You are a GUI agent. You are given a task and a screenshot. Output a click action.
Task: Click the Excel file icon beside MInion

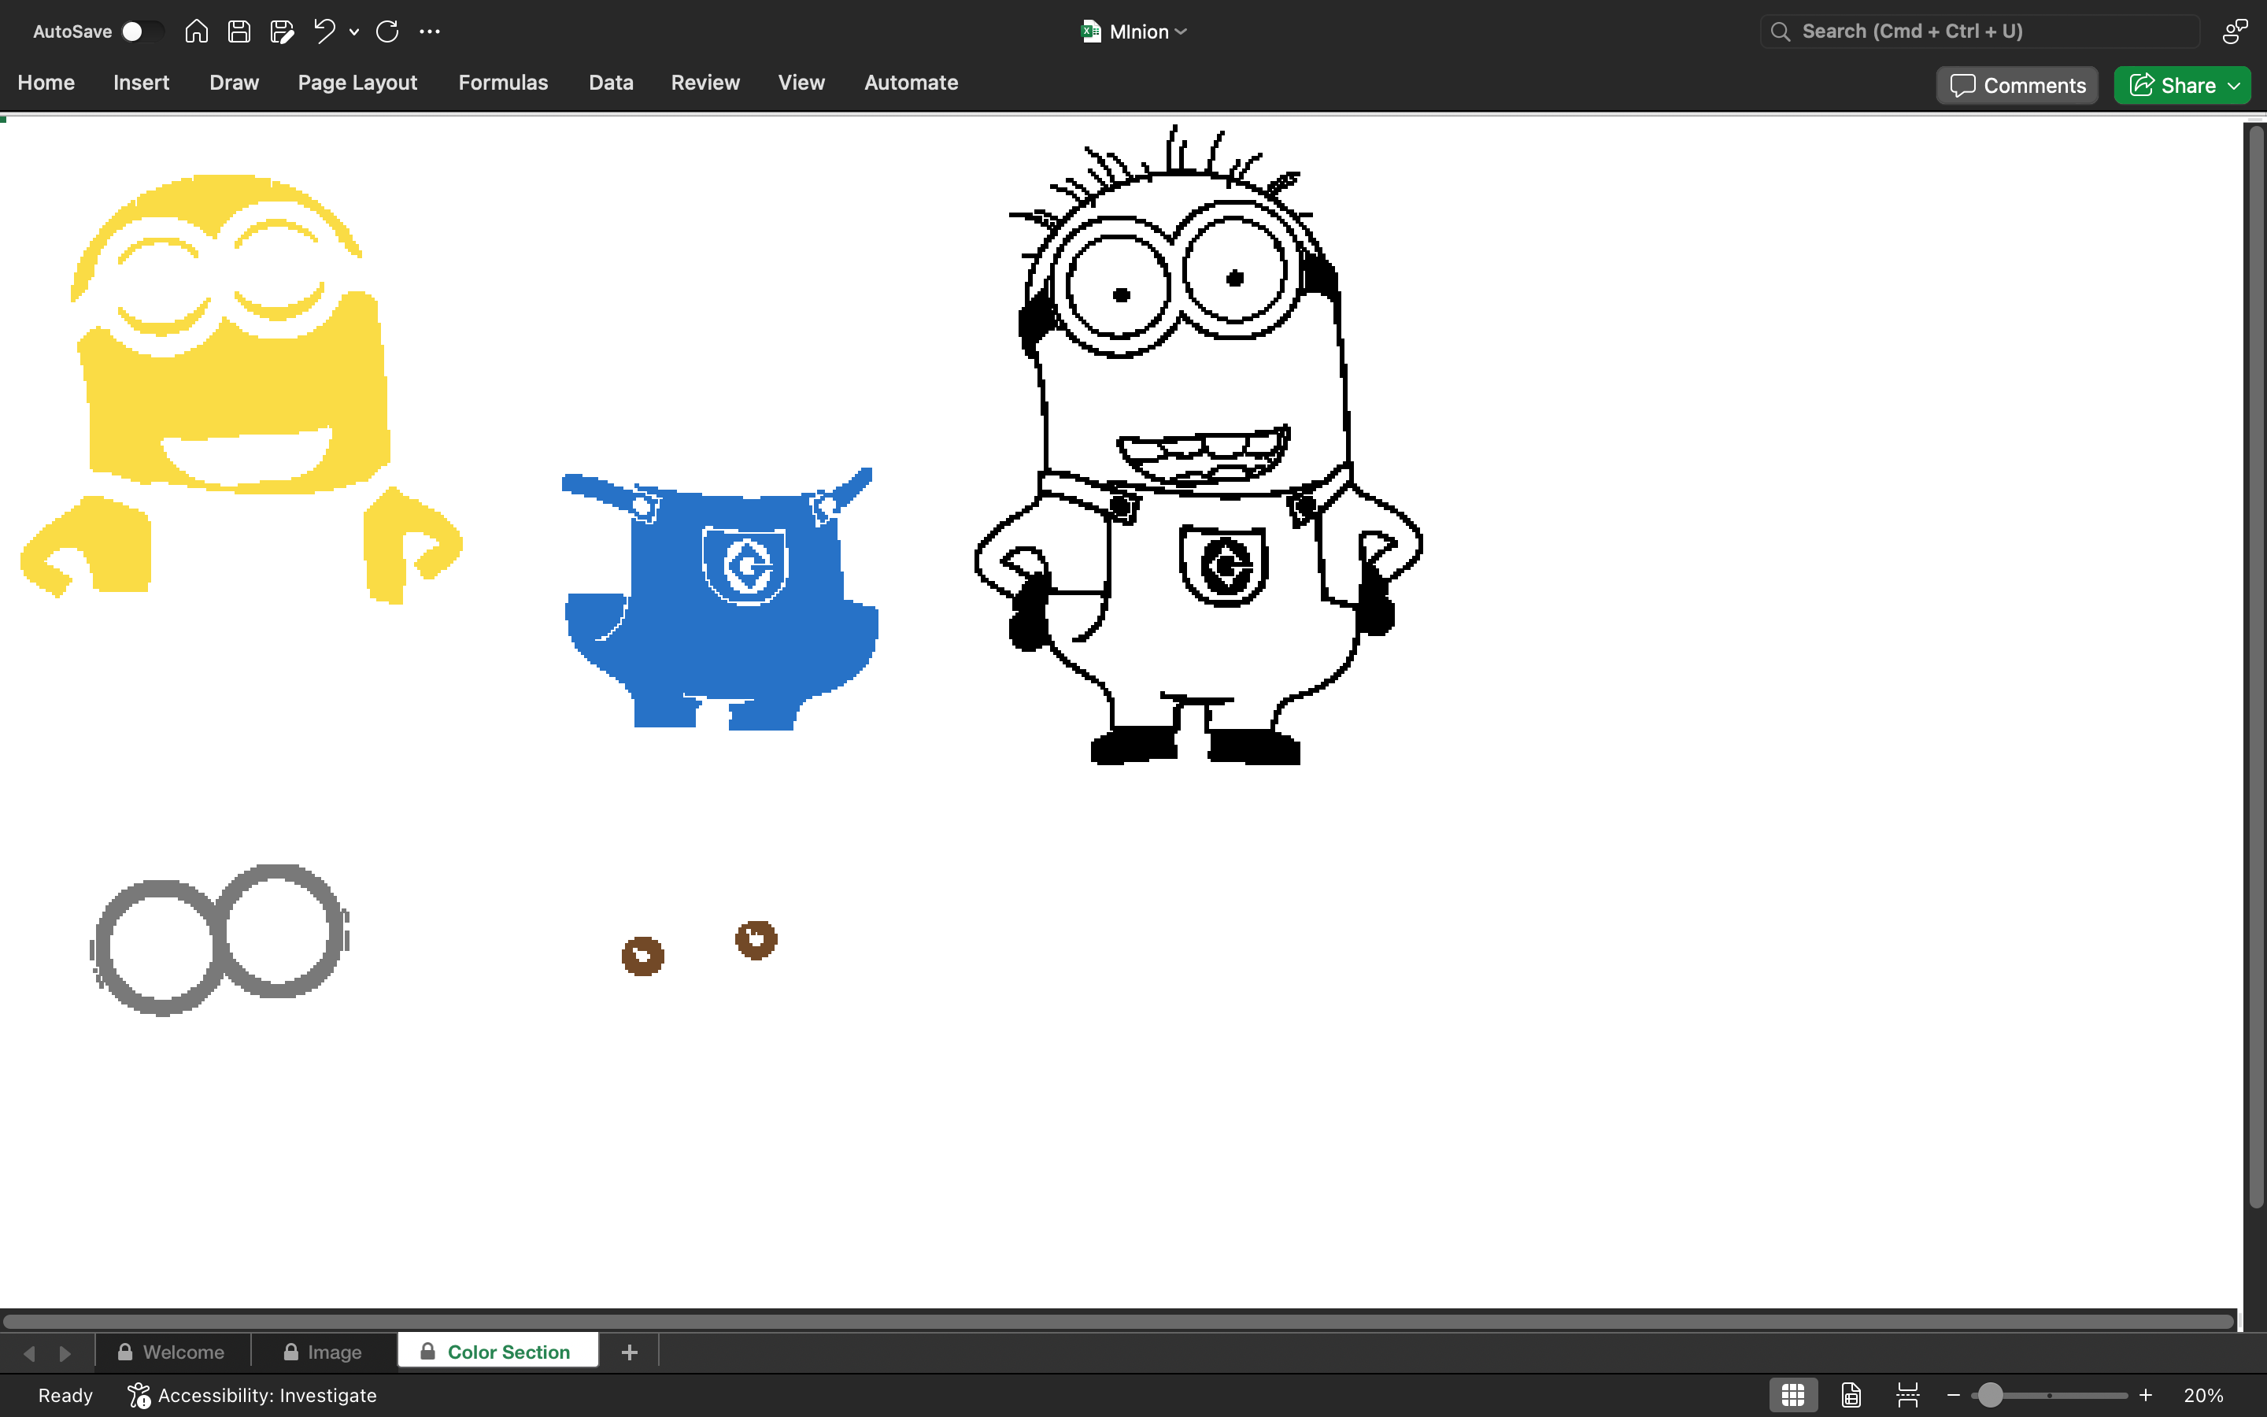click(1090, 31)
